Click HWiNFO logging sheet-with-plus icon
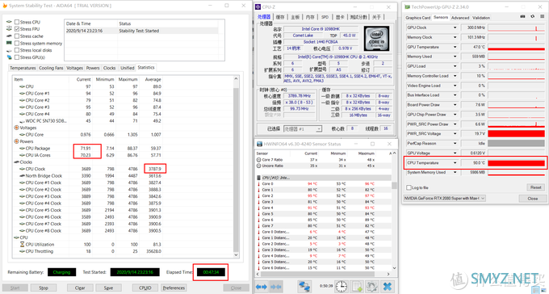The height and width of the screenshot is (294, 549). [x=357, y=287]
